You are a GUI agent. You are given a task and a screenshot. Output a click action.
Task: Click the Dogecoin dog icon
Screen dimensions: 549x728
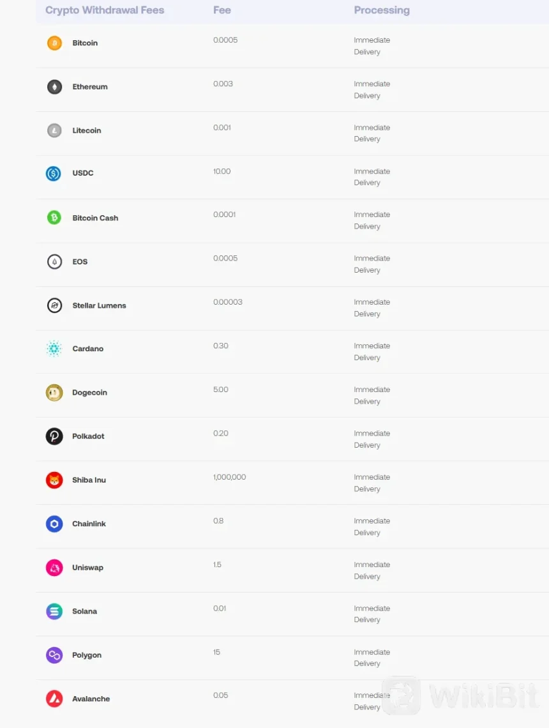pos(54,393)
